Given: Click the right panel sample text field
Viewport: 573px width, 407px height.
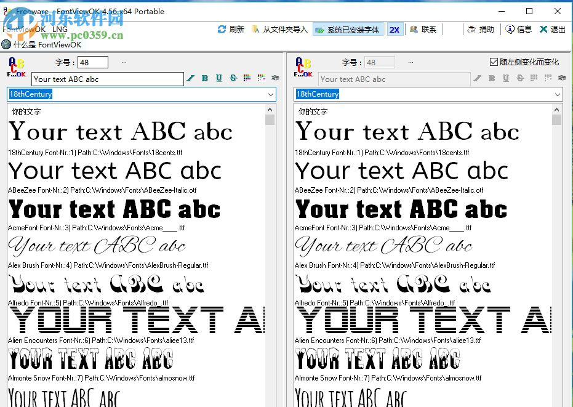Looking at the screenshot, I should coord(395,79).
